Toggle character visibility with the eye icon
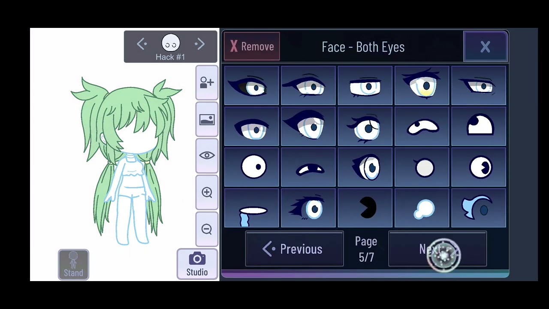The image size is (549, 309). 207,155
